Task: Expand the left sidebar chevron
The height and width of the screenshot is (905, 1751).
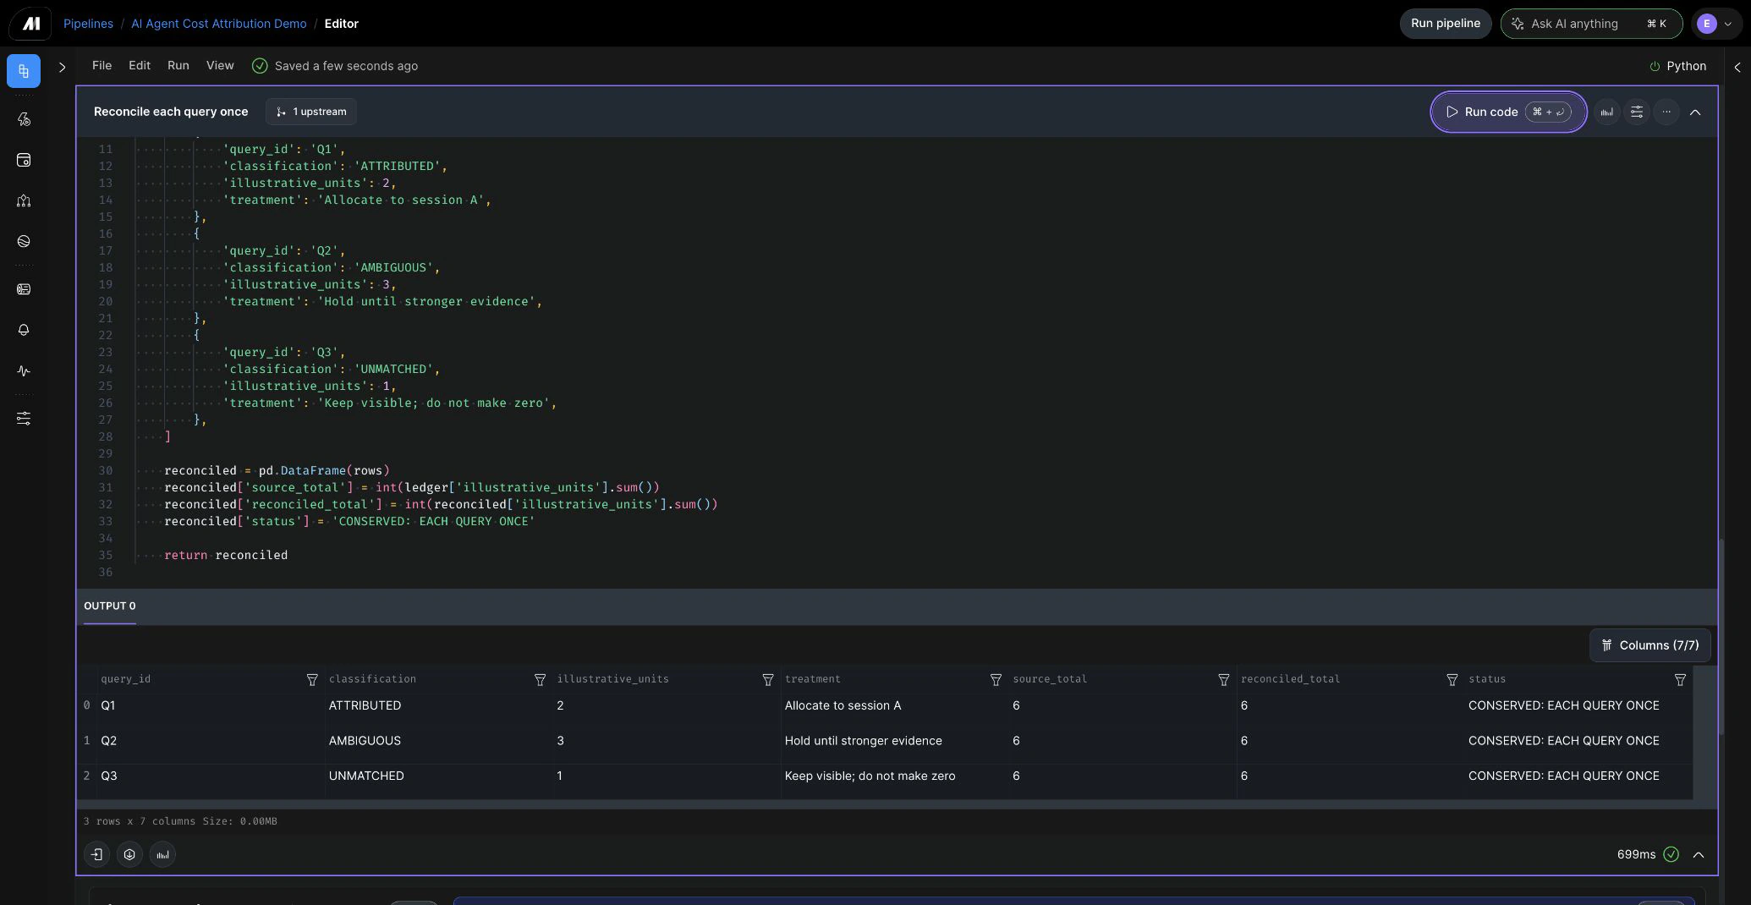Action: (x=62, y=67)
